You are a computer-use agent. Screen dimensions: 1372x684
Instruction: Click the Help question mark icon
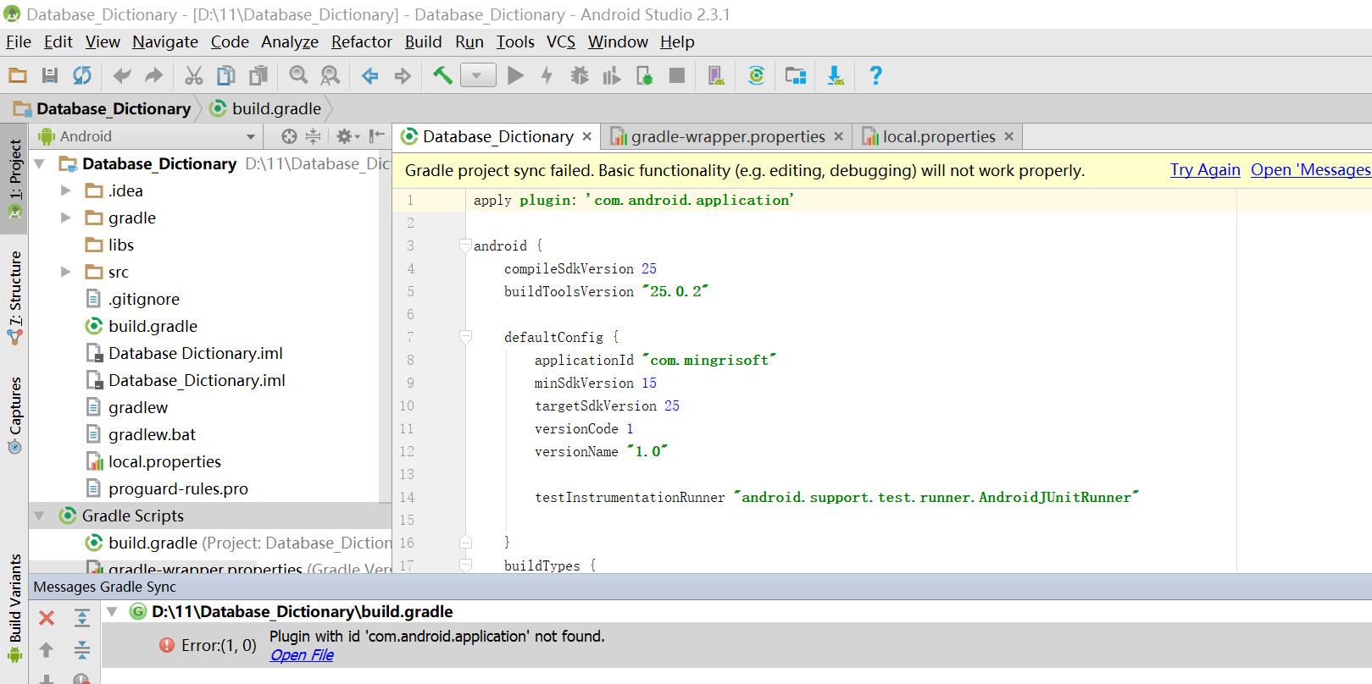click(875, 75)
